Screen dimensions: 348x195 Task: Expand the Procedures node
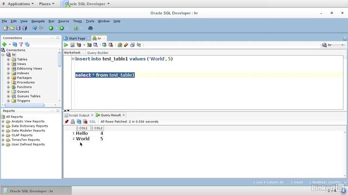click(x=8, y=82)
